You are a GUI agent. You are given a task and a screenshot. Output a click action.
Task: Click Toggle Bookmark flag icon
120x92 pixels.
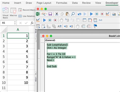tap(95, 26)
